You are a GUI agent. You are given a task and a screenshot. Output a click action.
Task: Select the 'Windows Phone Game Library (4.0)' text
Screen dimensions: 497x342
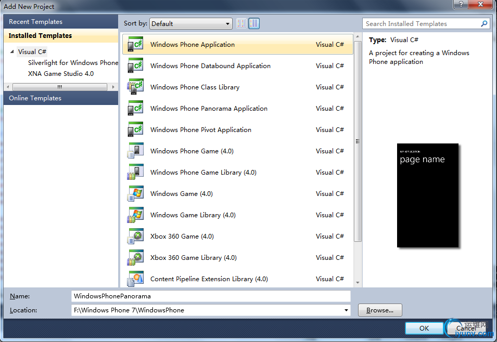click(x=203, y=172)
